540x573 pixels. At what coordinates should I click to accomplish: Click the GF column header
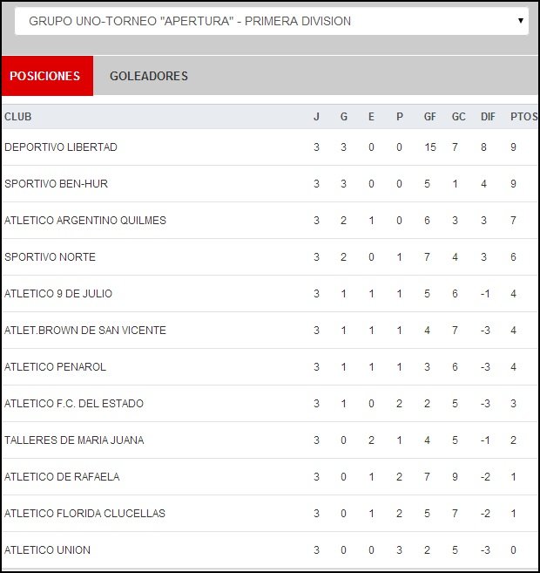tap(430, 117)
